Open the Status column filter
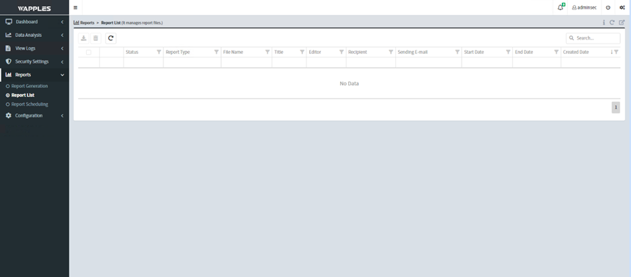The height and width of the screenshot is (277, 631). point(159,52)
